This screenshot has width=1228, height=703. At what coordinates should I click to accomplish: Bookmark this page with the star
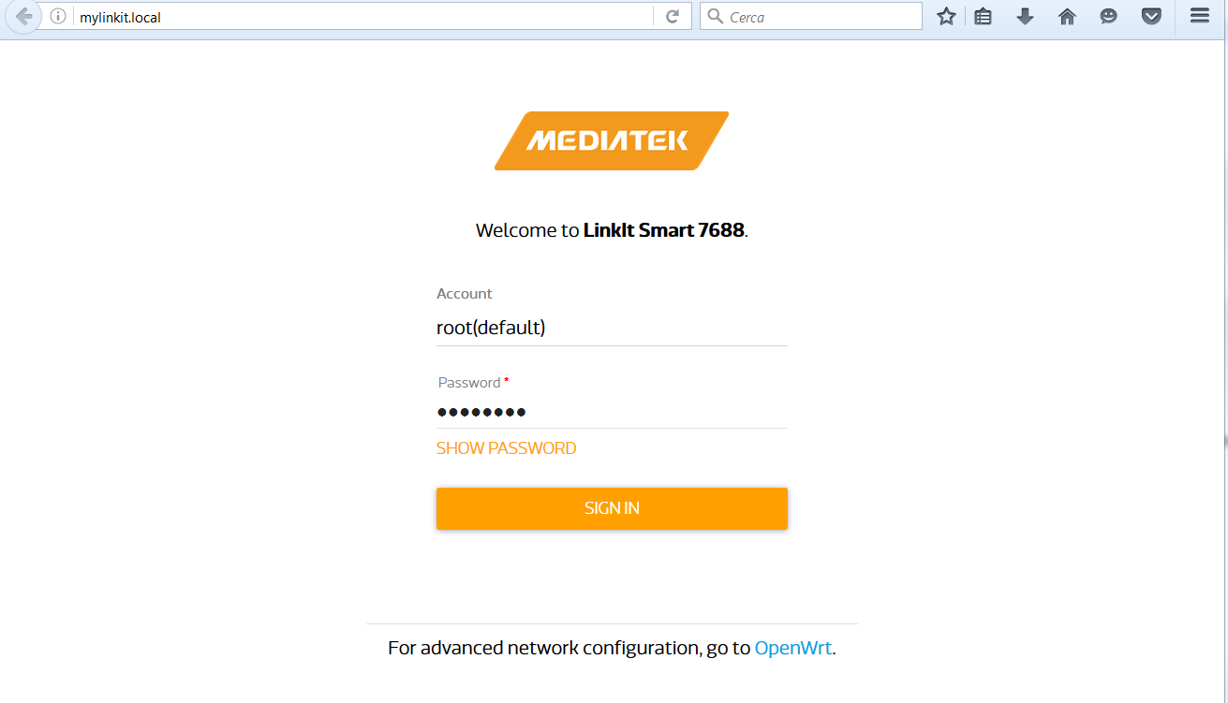coord(946,17)
